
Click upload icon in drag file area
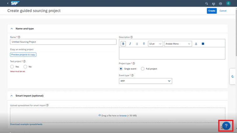[x=100, y=115]
